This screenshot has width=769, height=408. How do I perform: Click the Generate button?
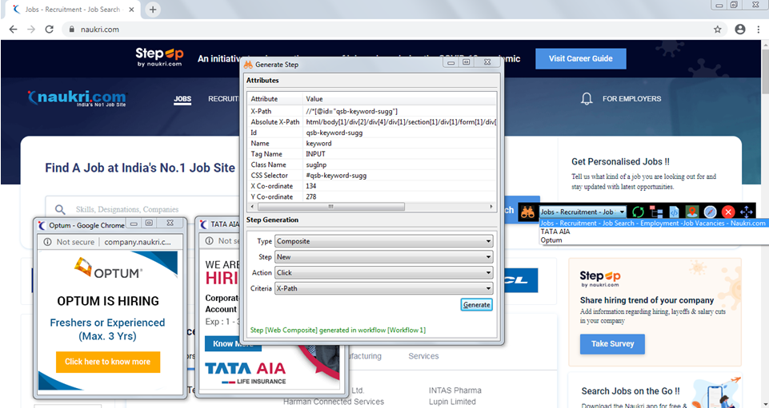(x=476, y=304)
